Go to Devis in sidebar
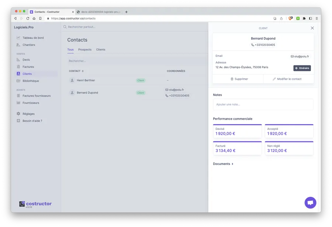The image size is (332, 227). [x=26, y=60]
